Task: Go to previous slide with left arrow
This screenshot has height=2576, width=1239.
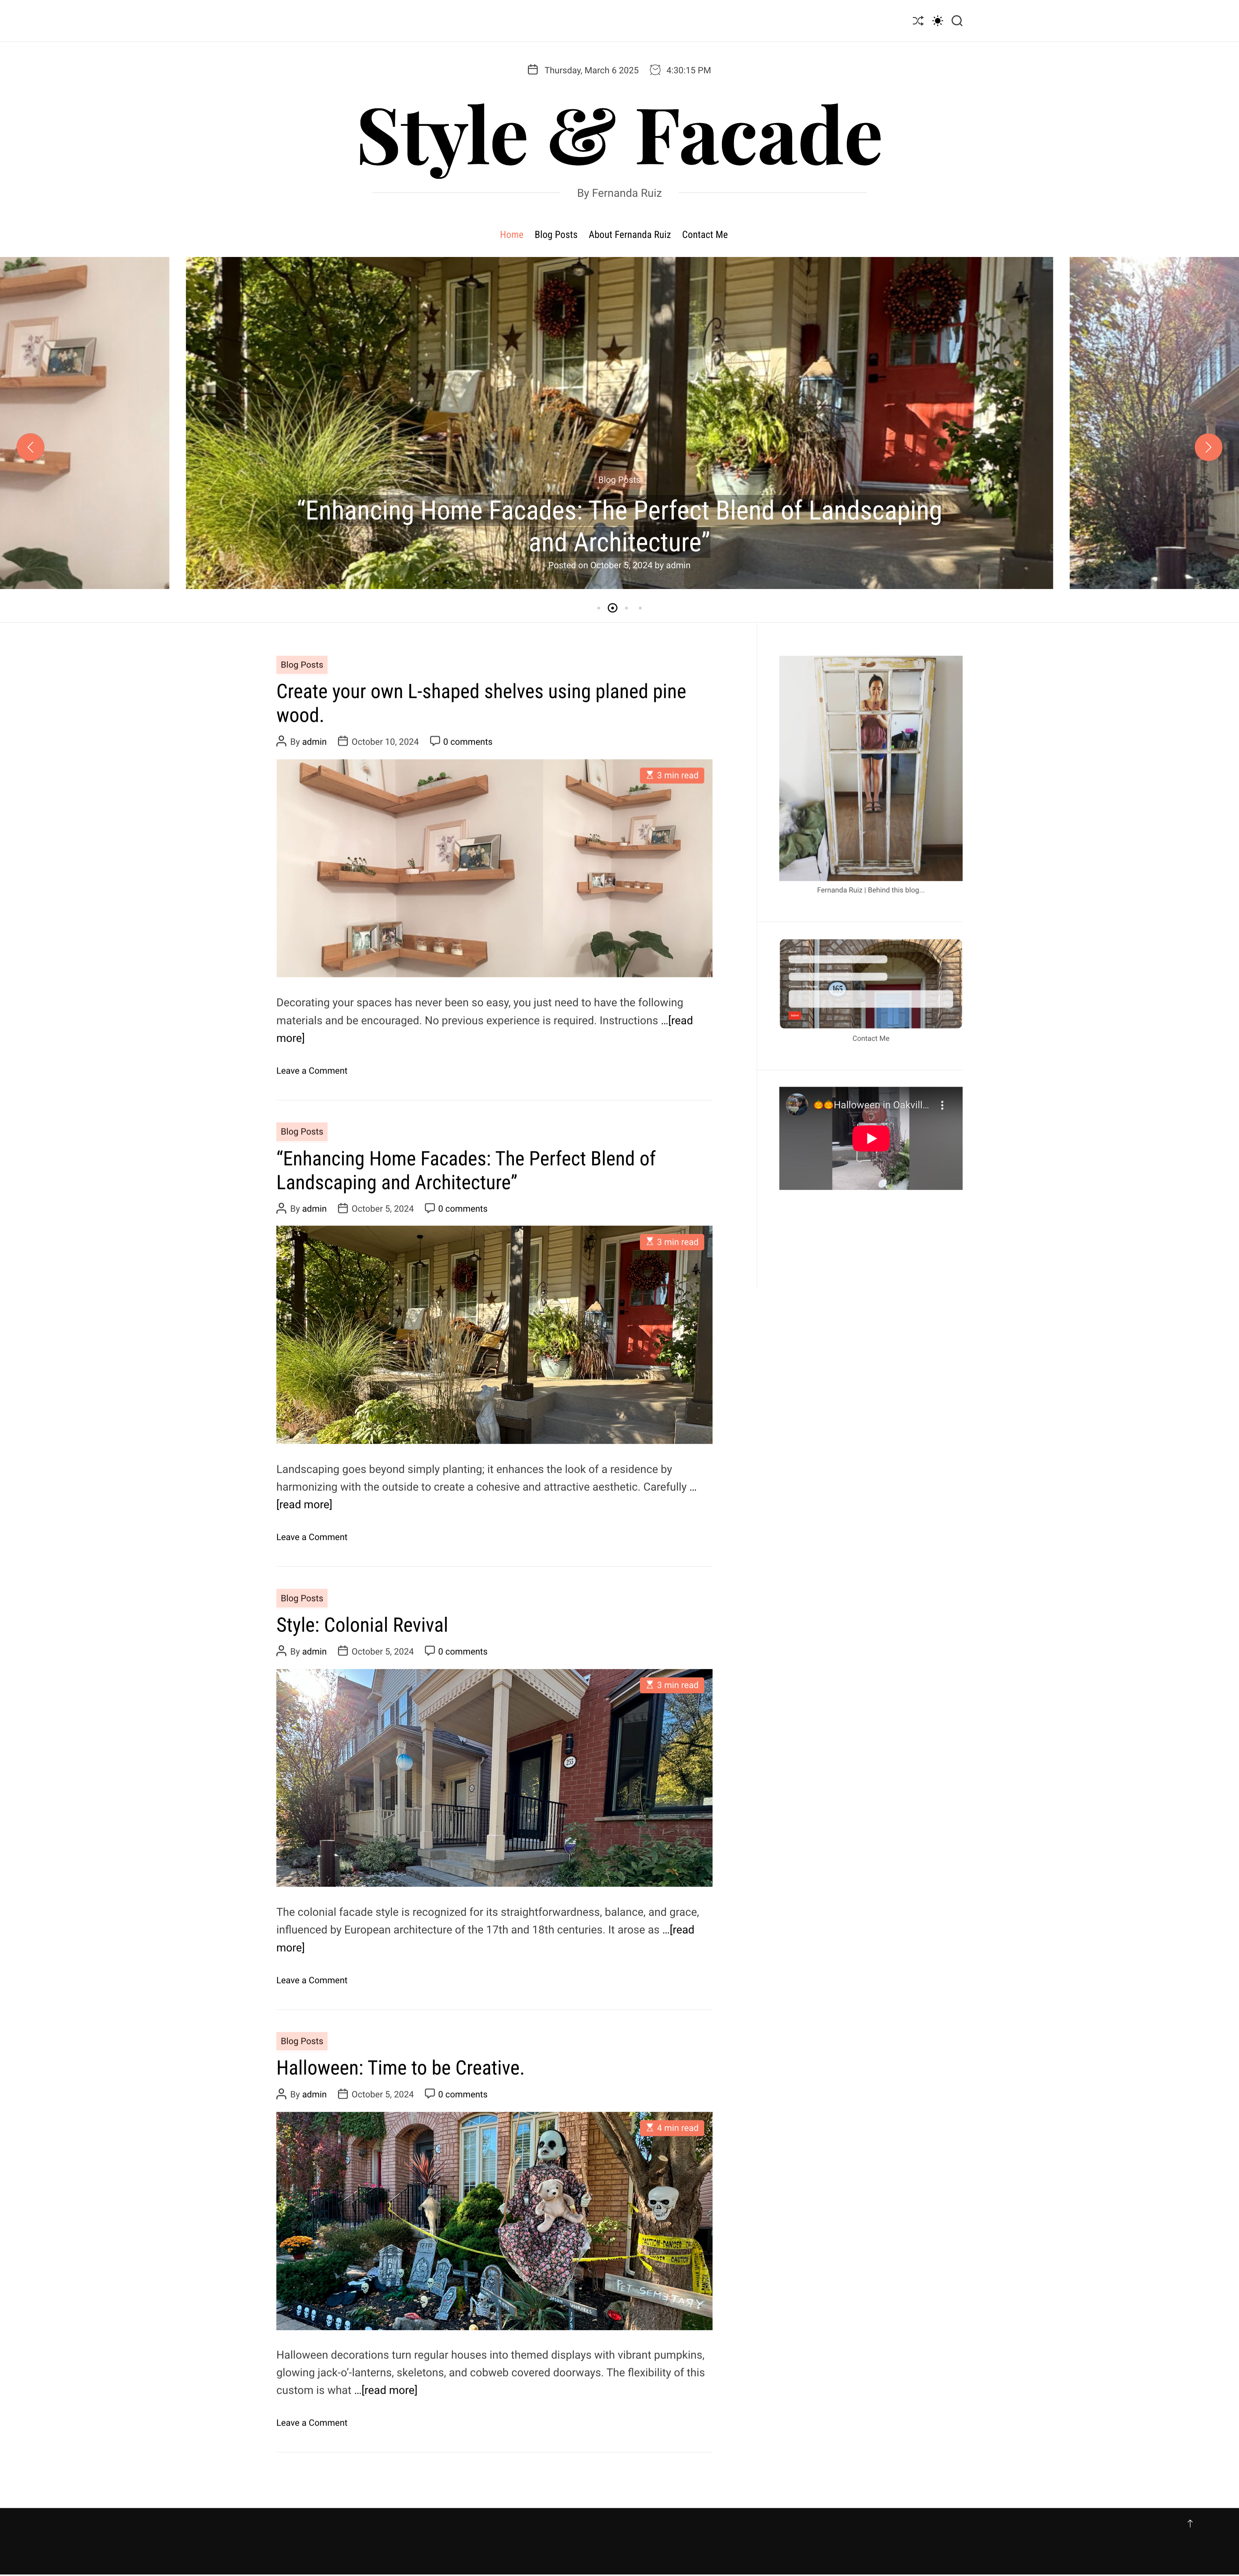Action: point(30,447)
